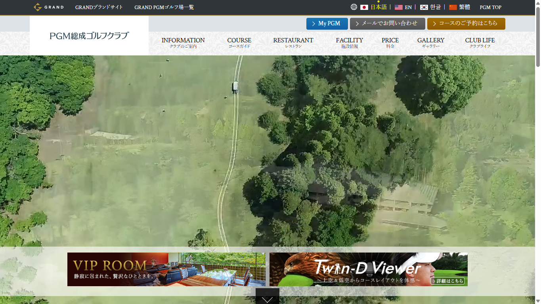Open the CLUB LIFE menu
This screenshot has width=541, height=304.
click(x=480, y=43)
